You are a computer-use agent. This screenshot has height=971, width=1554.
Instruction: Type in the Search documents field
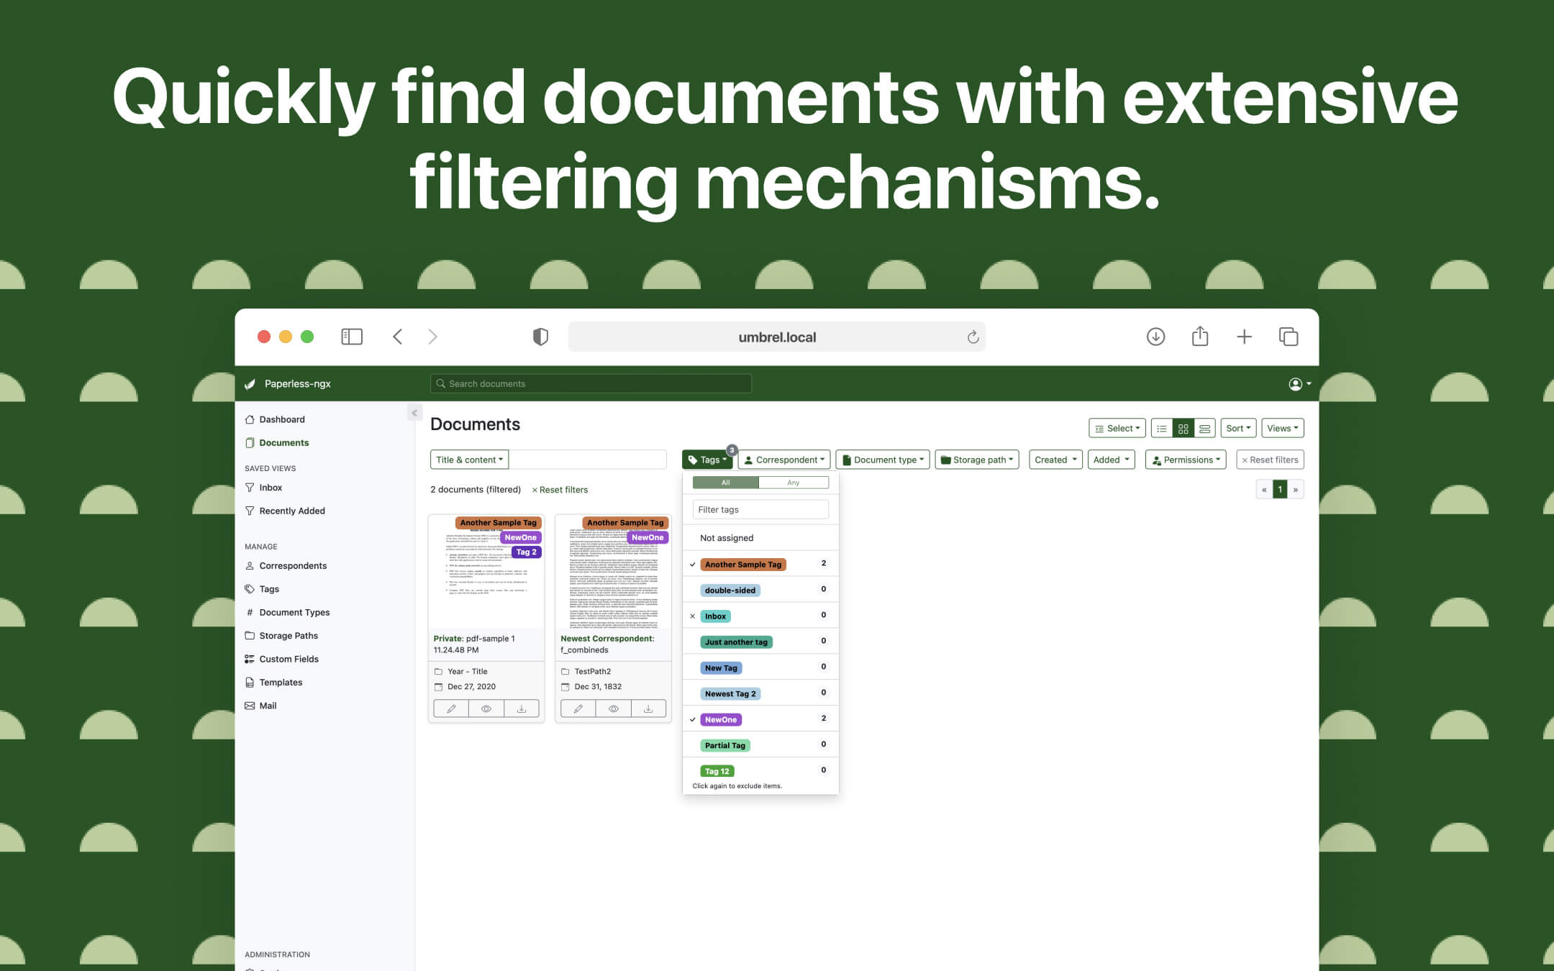tap(590, 383)
